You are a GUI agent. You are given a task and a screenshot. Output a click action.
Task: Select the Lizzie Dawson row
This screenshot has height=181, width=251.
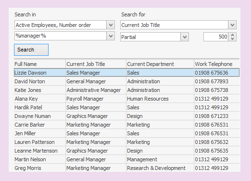tap(126, 73)
